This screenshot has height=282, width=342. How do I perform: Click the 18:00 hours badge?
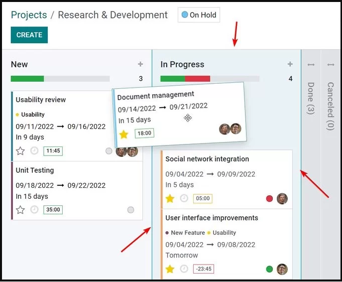tap(144, 133)
